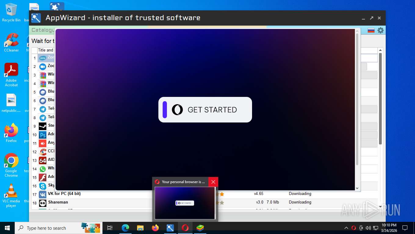The image size is (415, 234).
Task: Click the AppWizard wand logo in title bar
Action: point(36,18)
